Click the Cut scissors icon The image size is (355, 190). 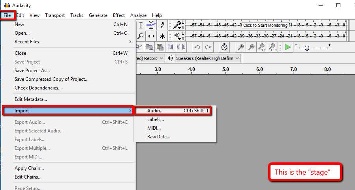[139, 47]
